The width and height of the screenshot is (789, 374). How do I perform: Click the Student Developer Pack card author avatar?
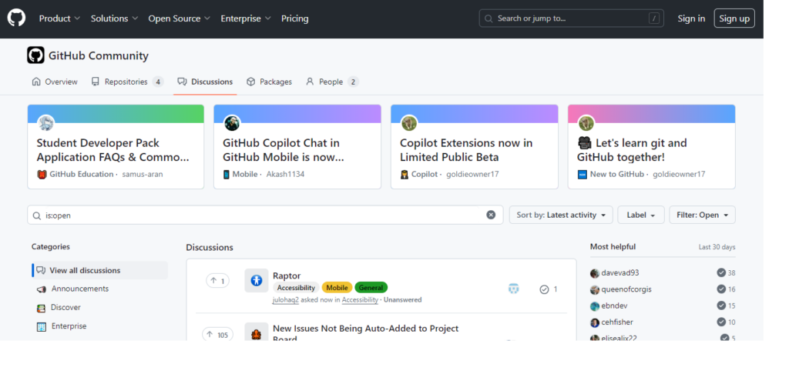click(46, 123)
